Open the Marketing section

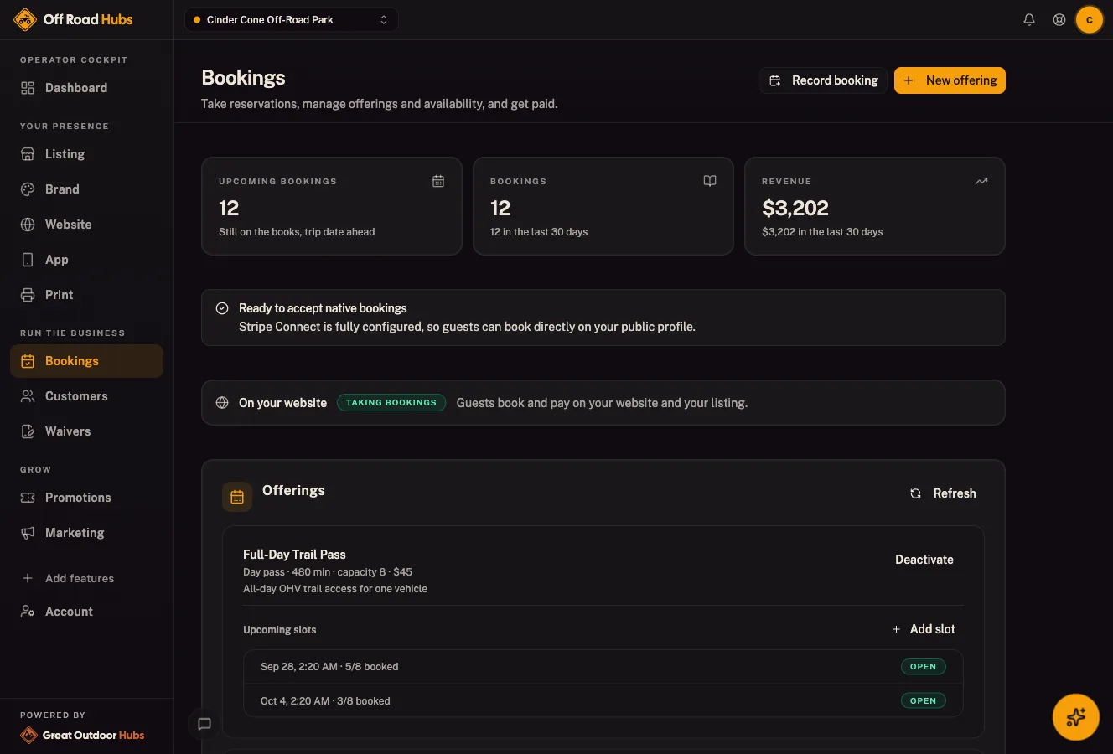coord(86,533)
